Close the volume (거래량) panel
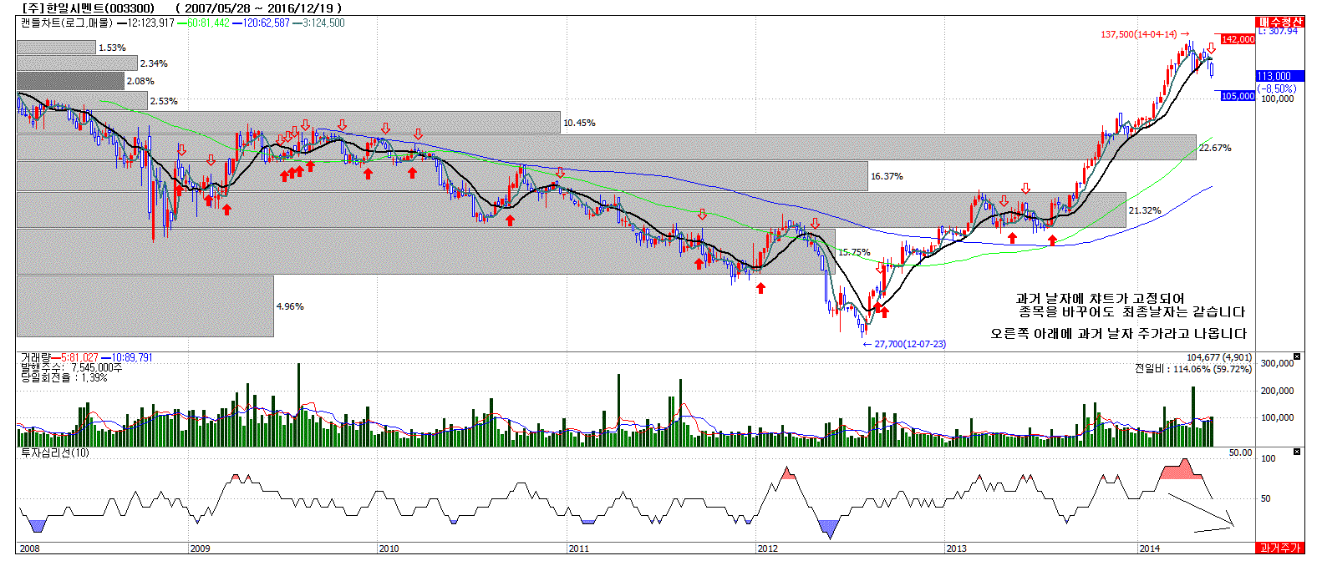This screenshot has height=571, width=1322. [x=1297, y=356]
